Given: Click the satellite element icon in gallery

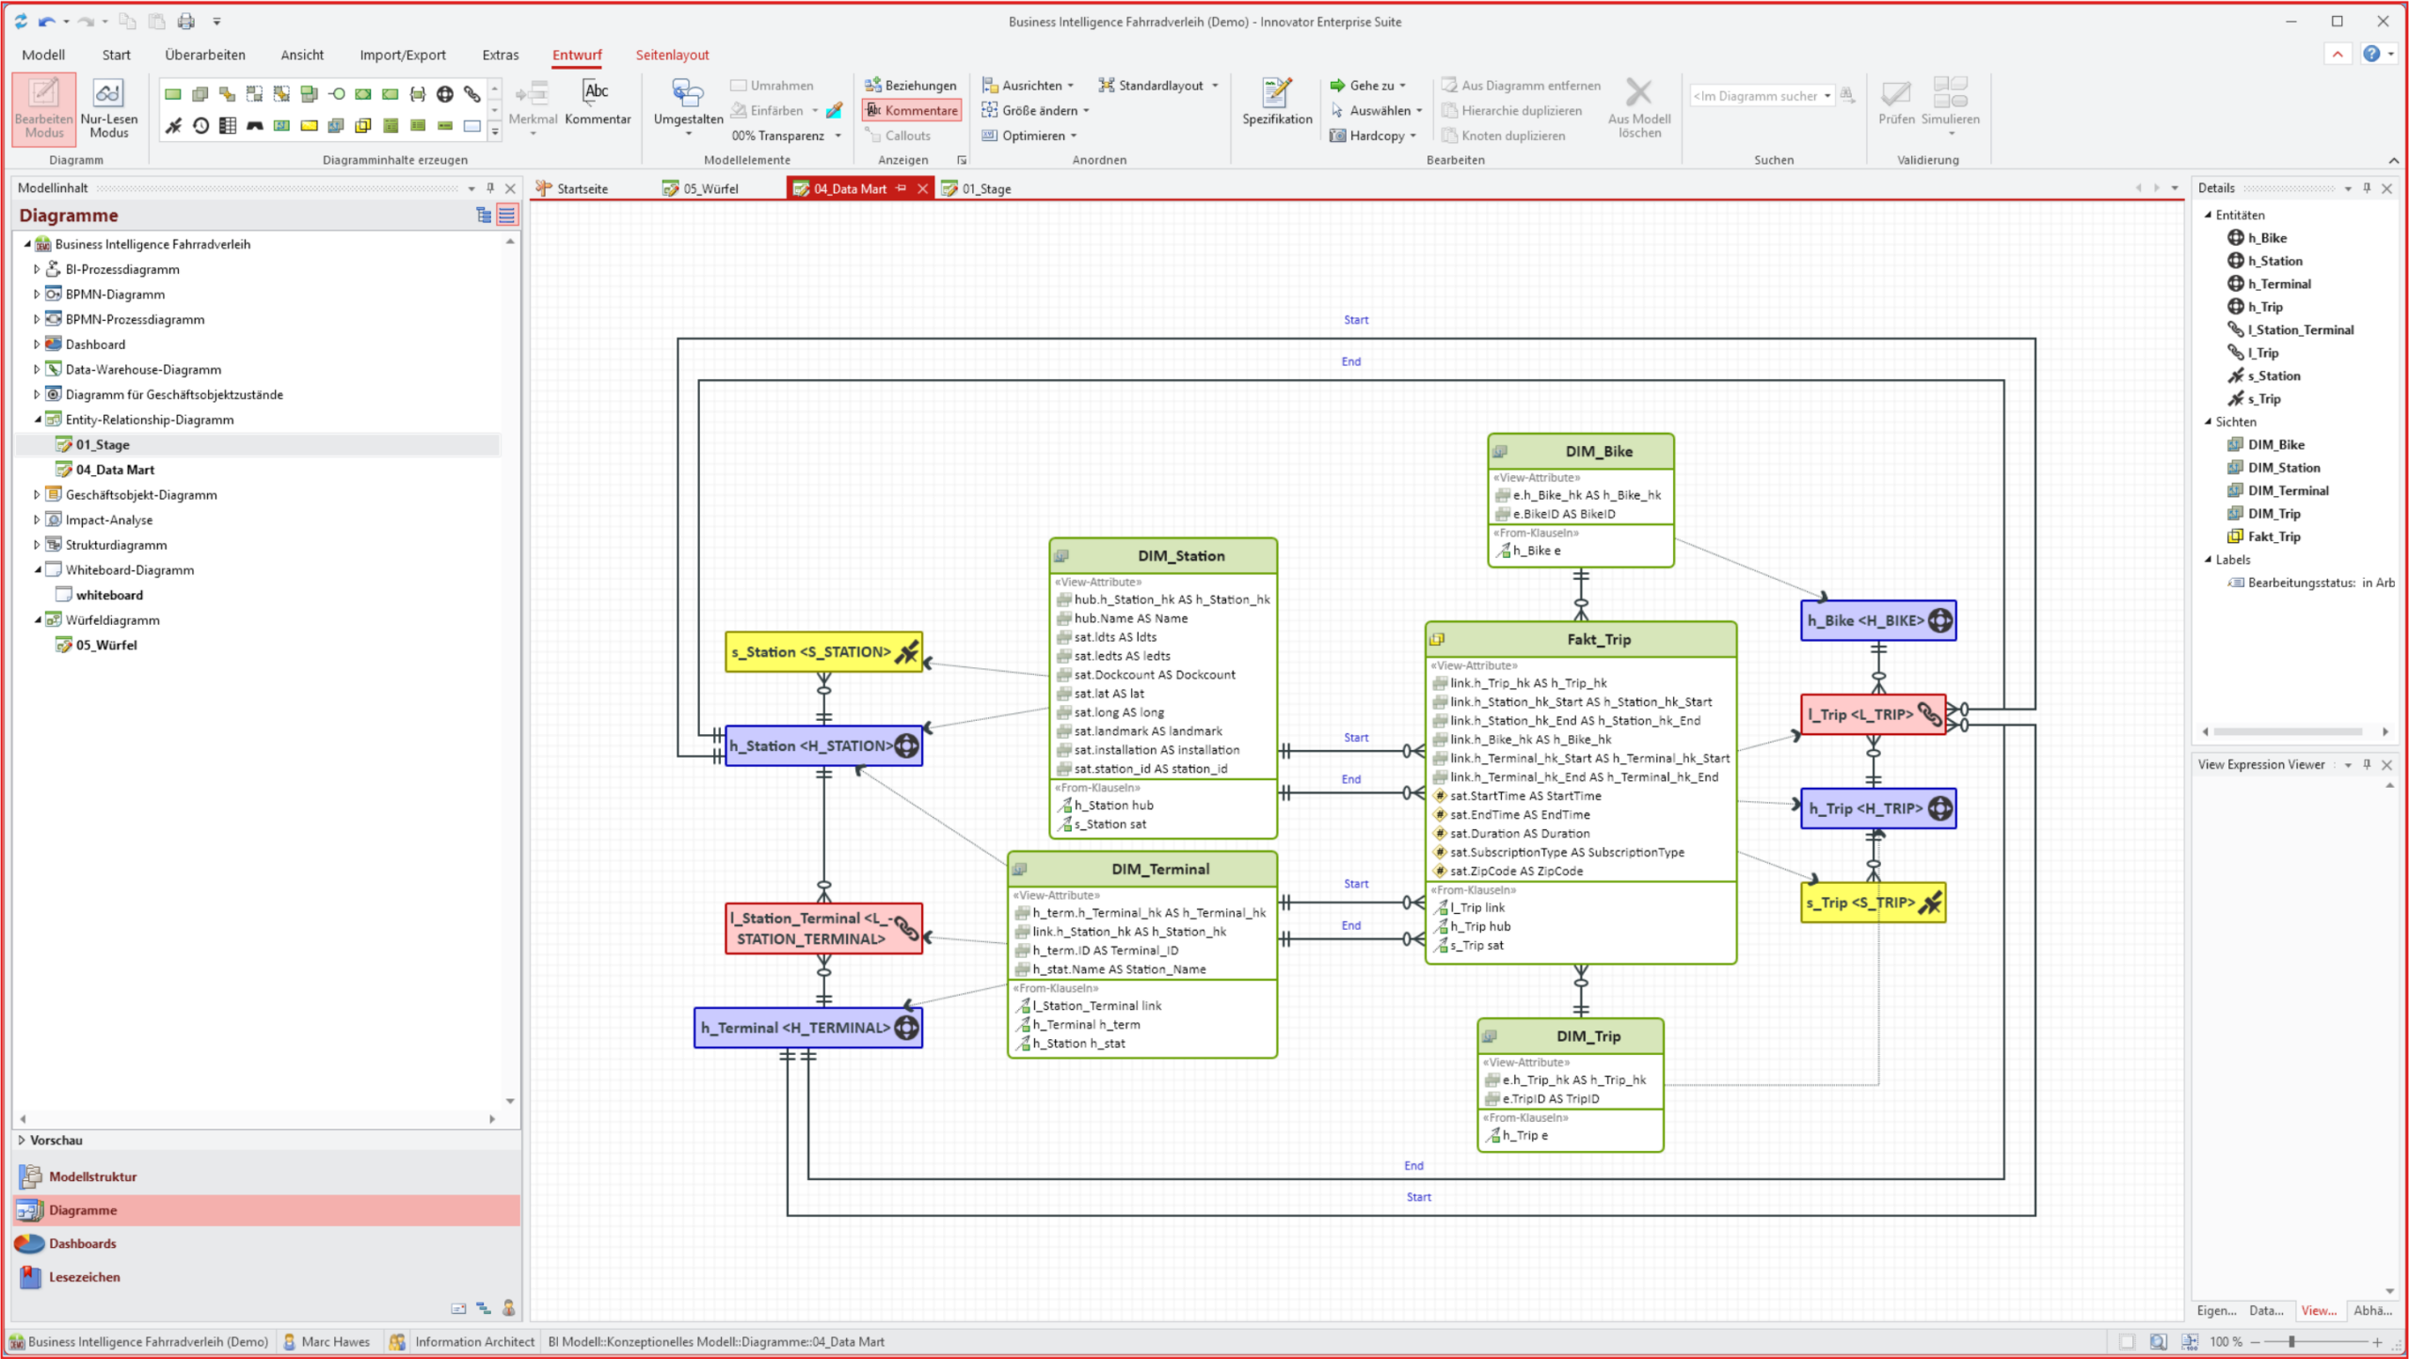Looking at the screenshot, I should [173, 125].
